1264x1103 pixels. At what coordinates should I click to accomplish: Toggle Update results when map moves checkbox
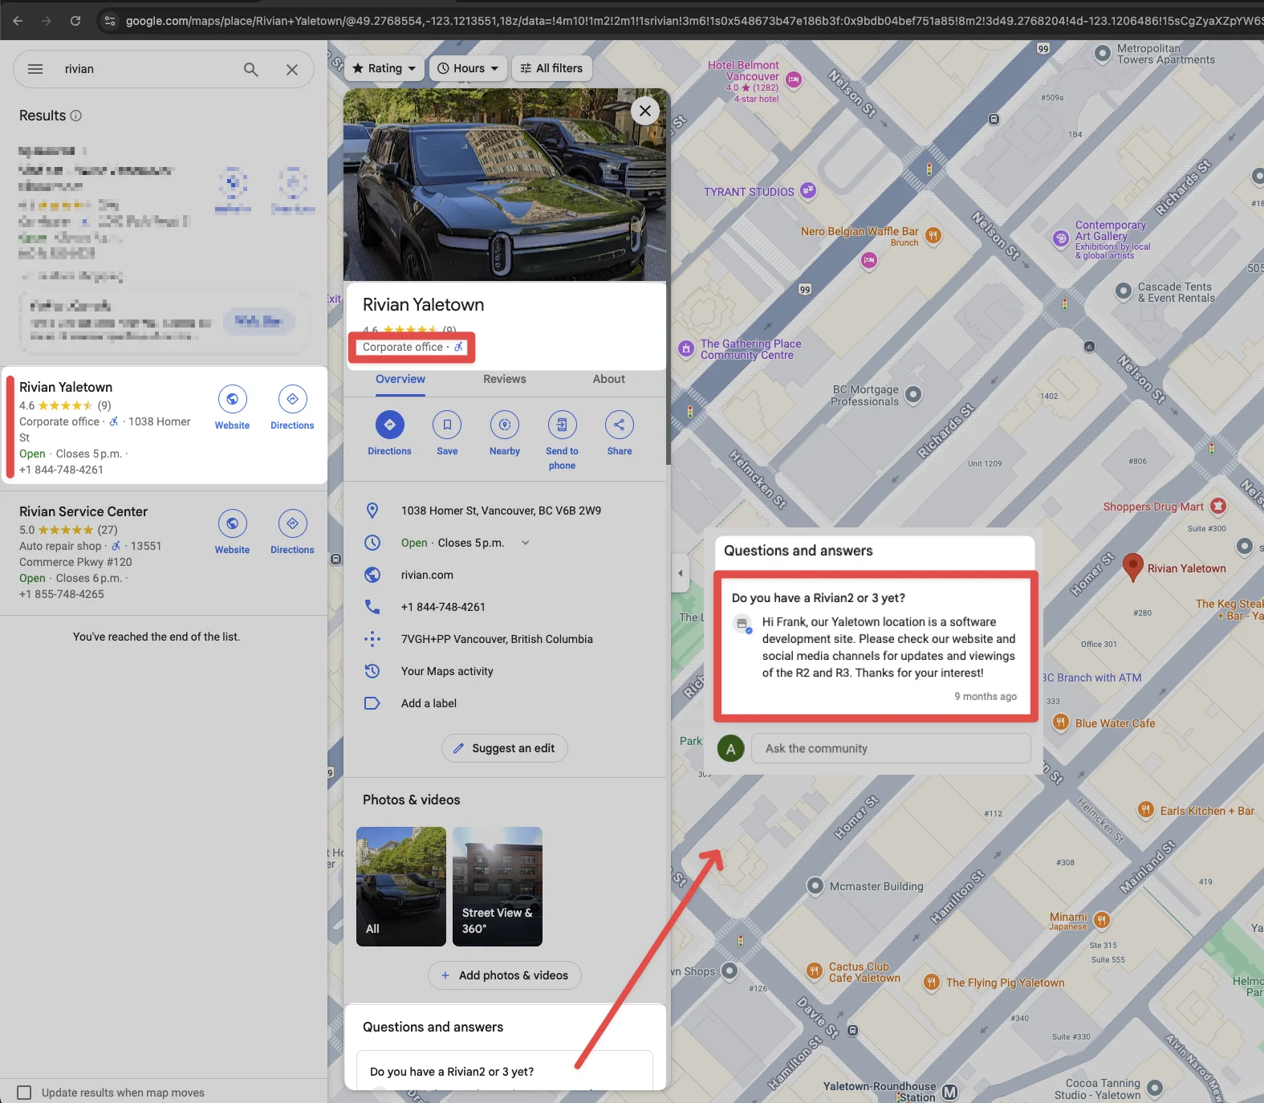(25, 1093)
